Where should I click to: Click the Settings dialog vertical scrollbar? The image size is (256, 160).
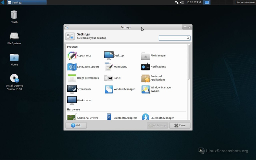tap(189, 62)
